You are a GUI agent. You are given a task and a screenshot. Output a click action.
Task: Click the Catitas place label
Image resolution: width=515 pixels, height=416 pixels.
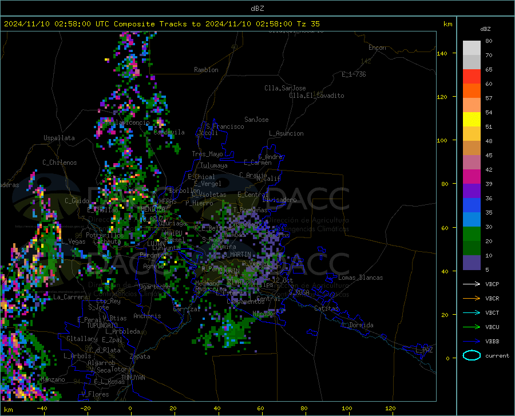coord(326,308)
